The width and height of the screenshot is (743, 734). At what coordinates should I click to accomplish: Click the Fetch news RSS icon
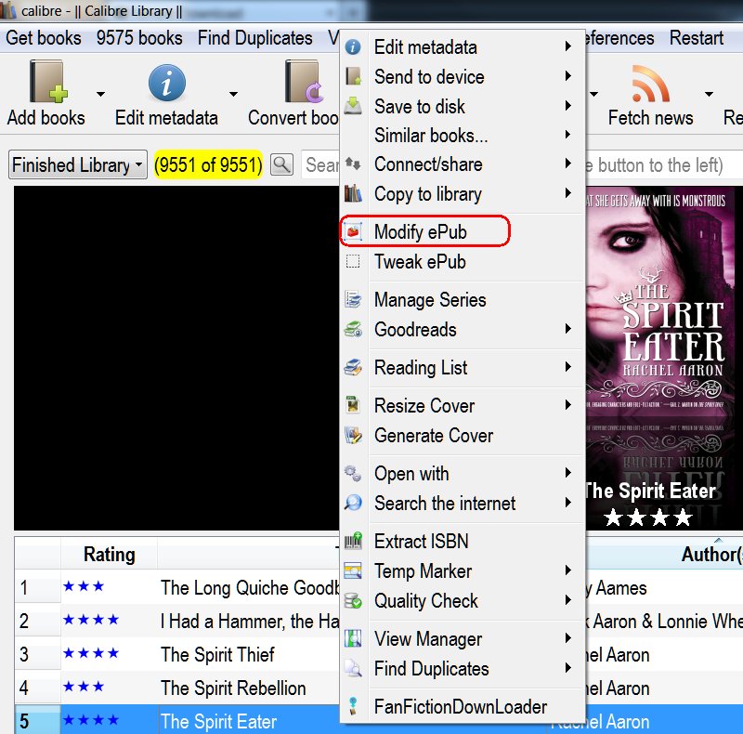coord(650,84)
